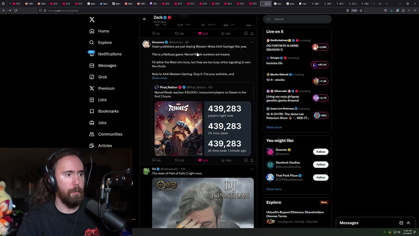Image resolution: width=419 pixels, height=236 pixels.
Task: Open Lists in the sidebar
Action: [98, 100]
